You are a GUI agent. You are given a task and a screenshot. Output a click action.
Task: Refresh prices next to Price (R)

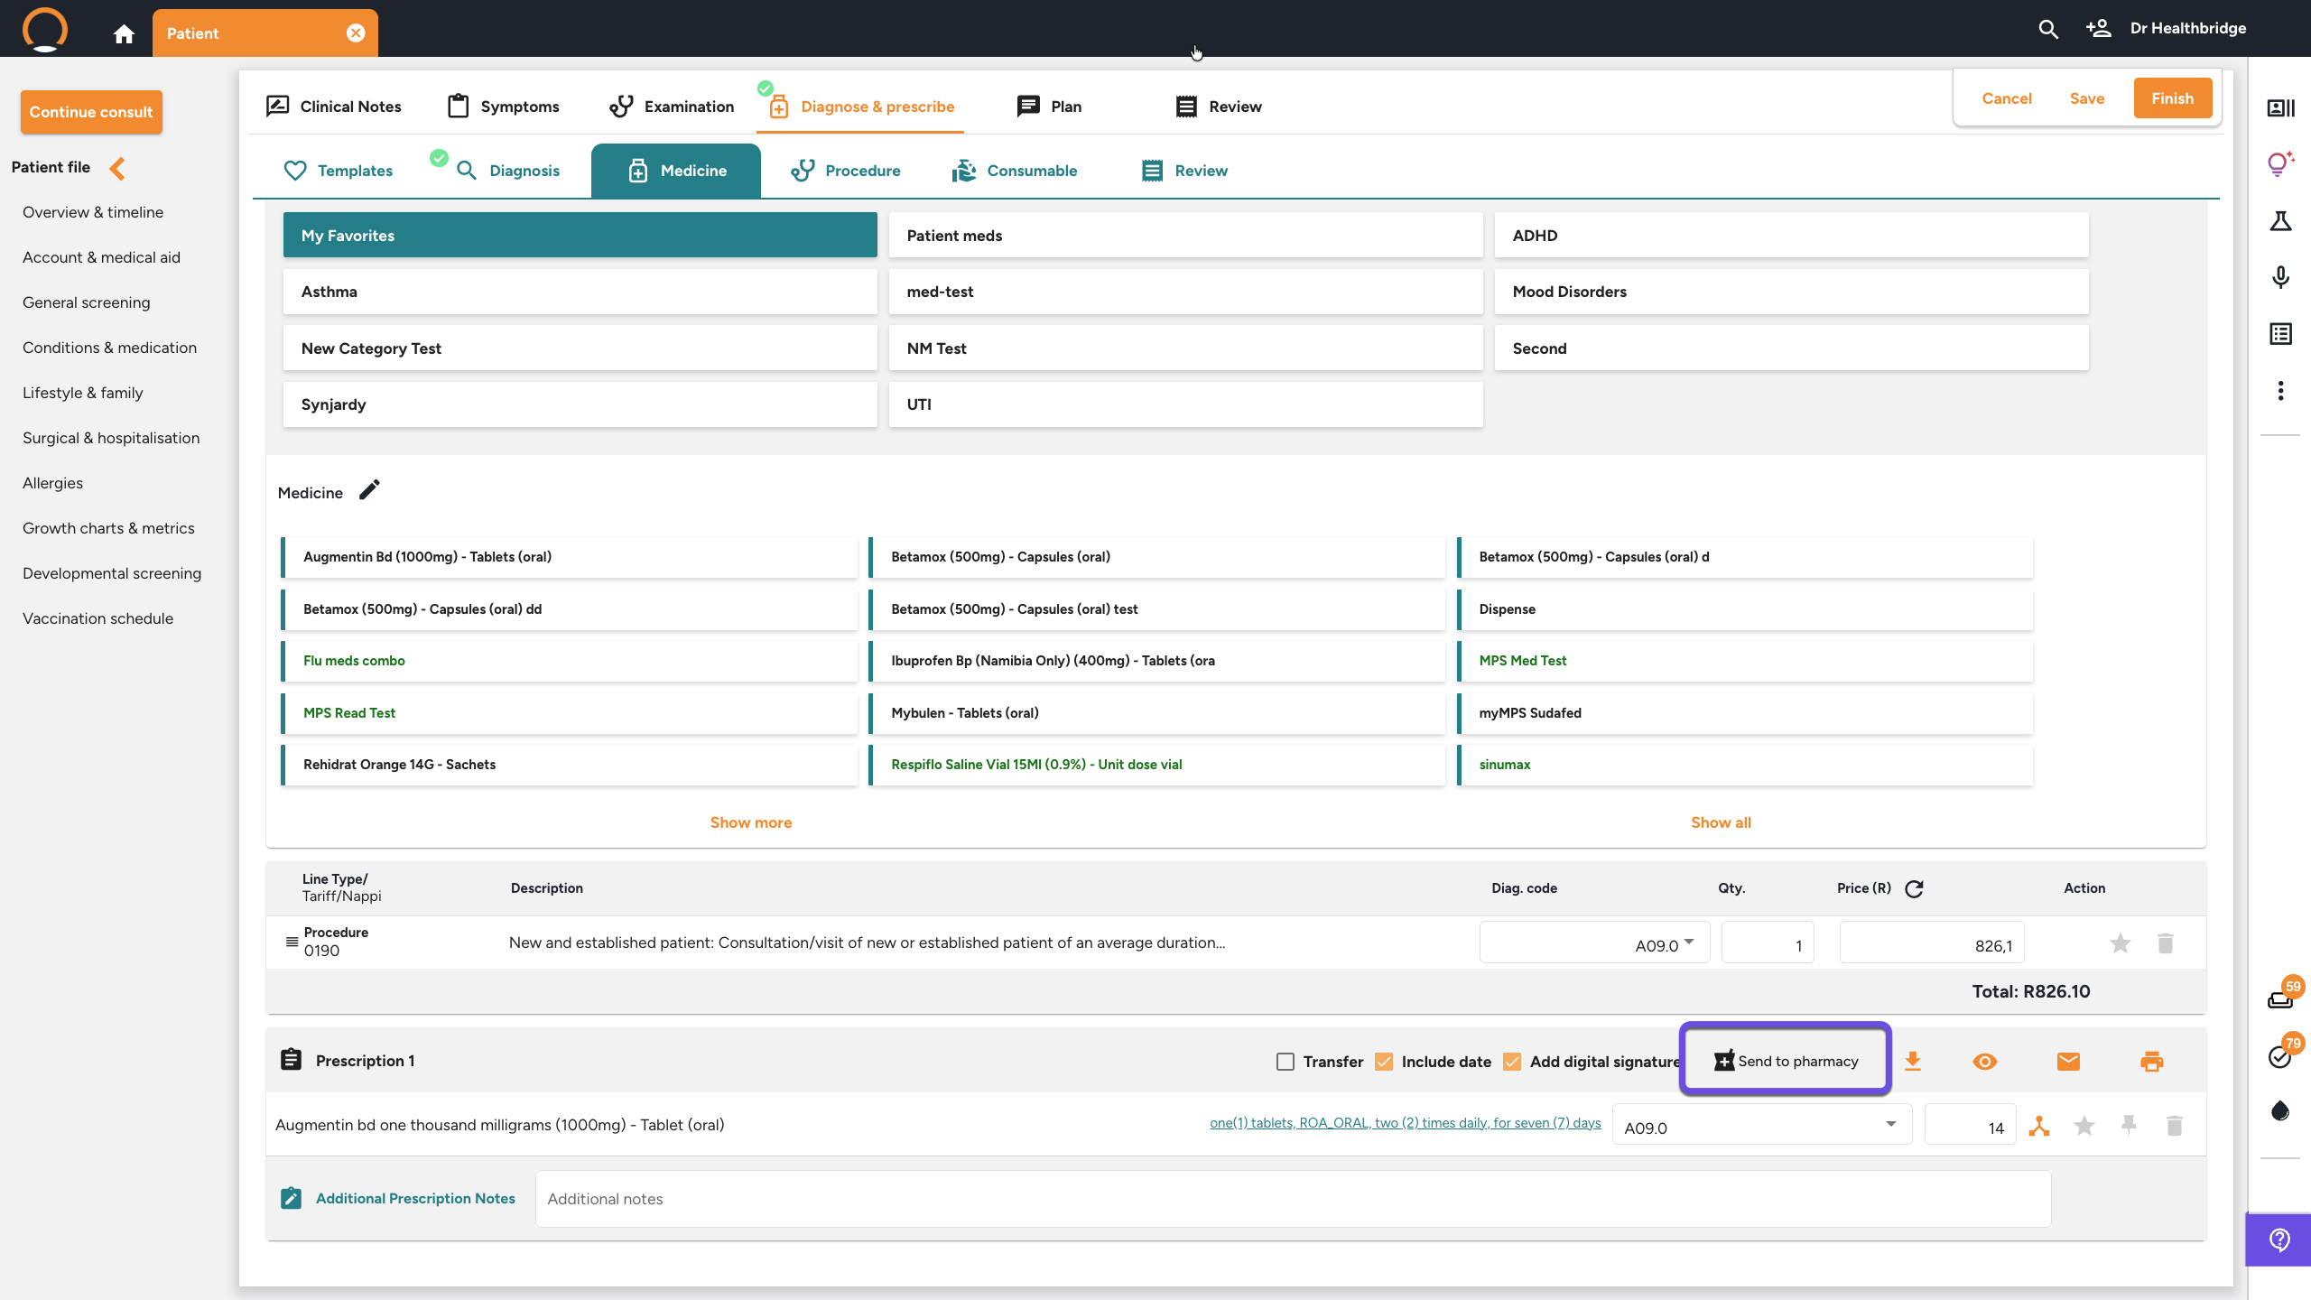coord(1914,889)
